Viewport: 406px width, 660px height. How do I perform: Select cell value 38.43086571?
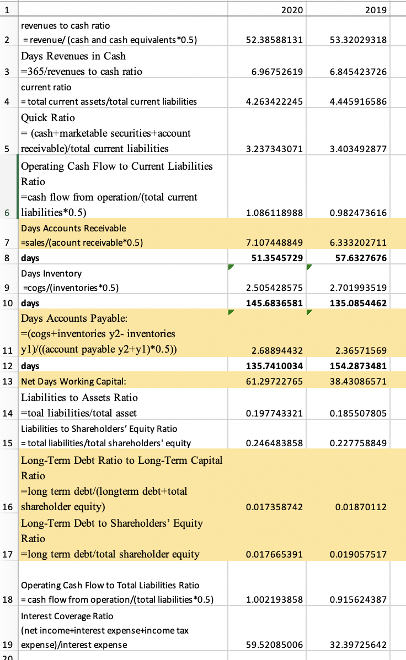348,380
